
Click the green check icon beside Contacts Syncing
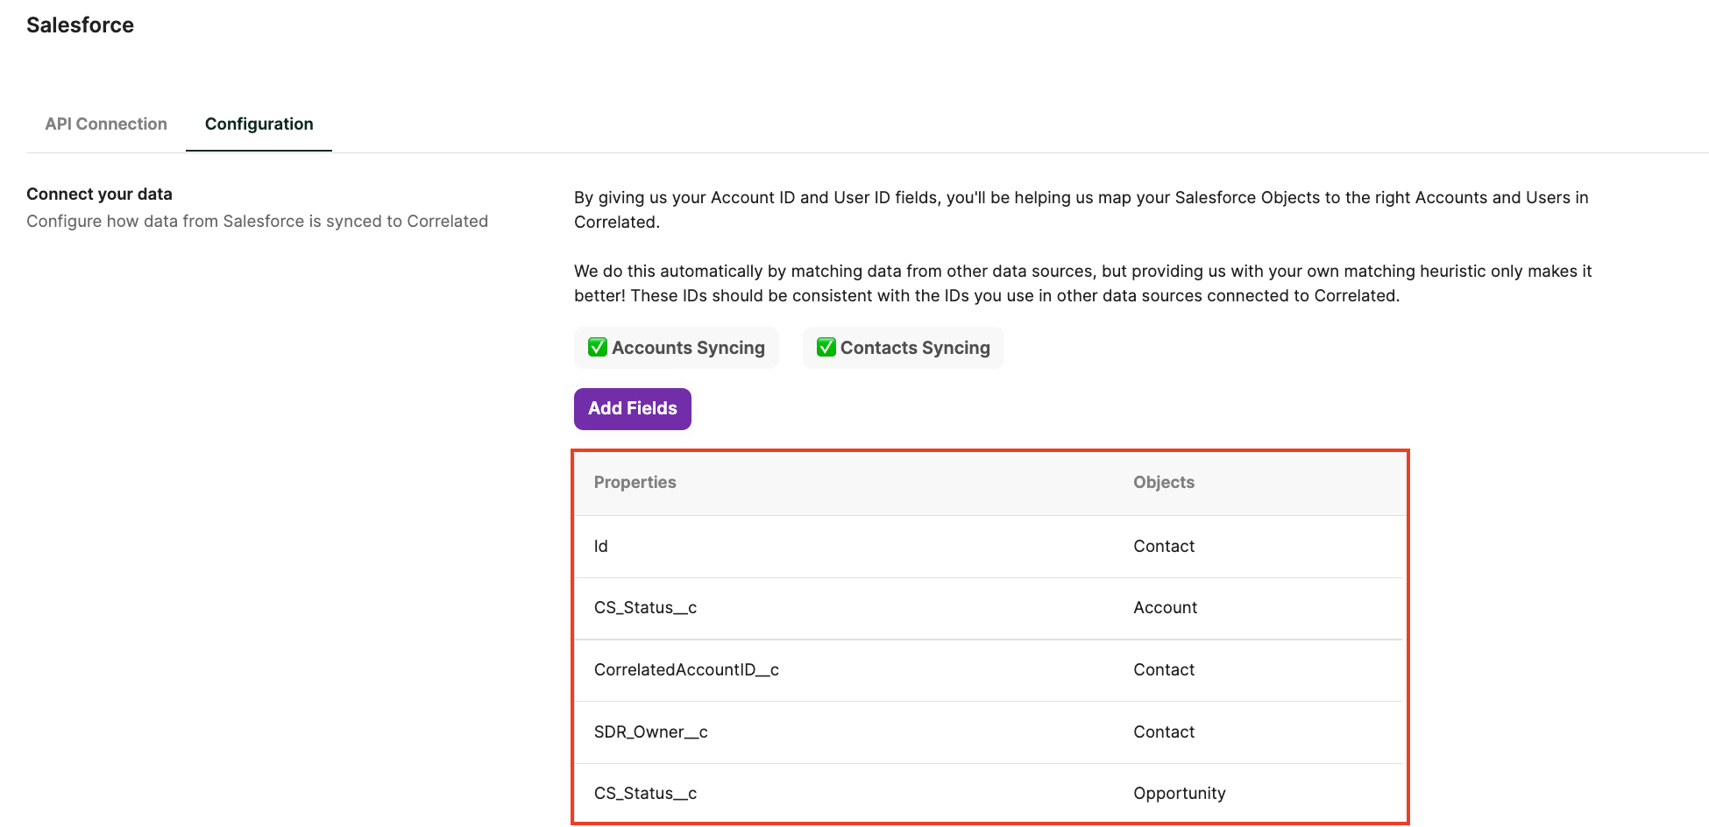[826, 348]
